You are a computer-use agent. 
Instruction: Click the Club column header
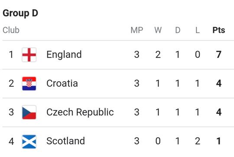coord(11,30)
